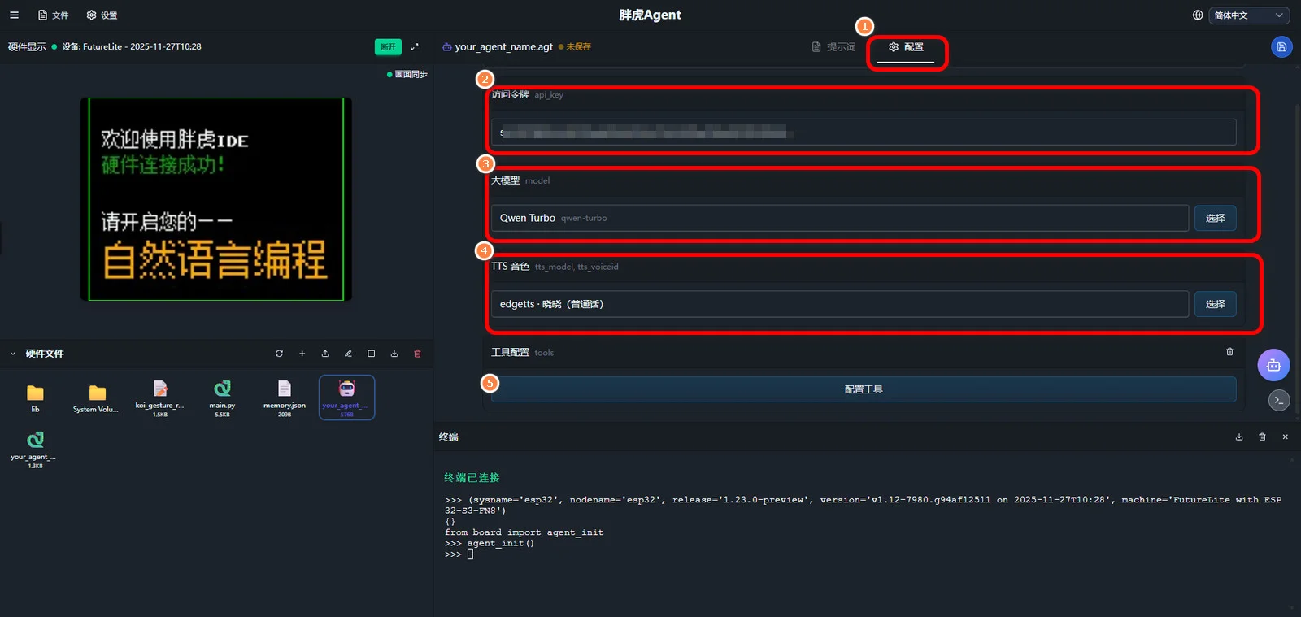Viewport: 1301px width, 617px height.
Task: Click the download icon in hardware files toolbar
Action: [394, 354]
